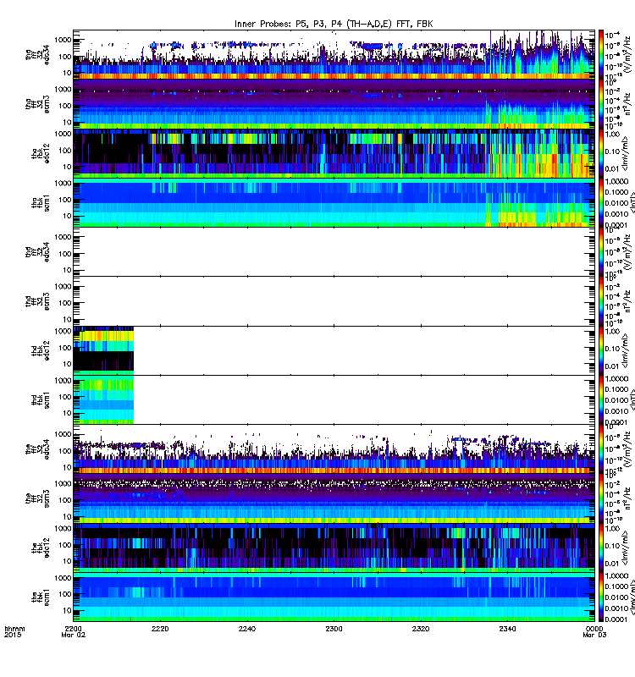
Task: Click the '2015' year label
Action: click(11, 636)
